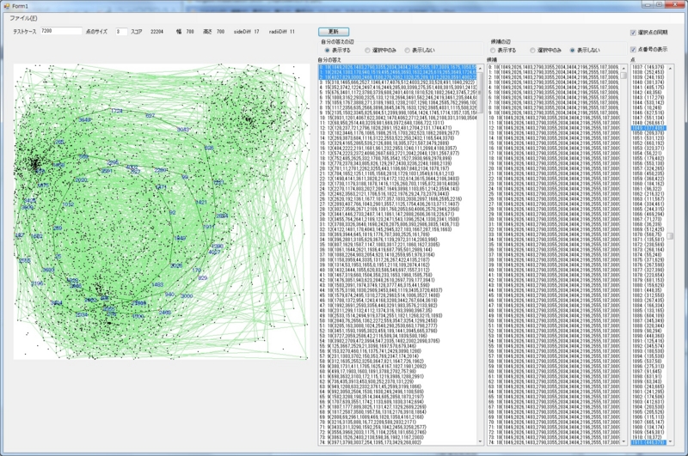
Task: Select row 45 in the 候補 list
Action: click(x=553, y=295)
